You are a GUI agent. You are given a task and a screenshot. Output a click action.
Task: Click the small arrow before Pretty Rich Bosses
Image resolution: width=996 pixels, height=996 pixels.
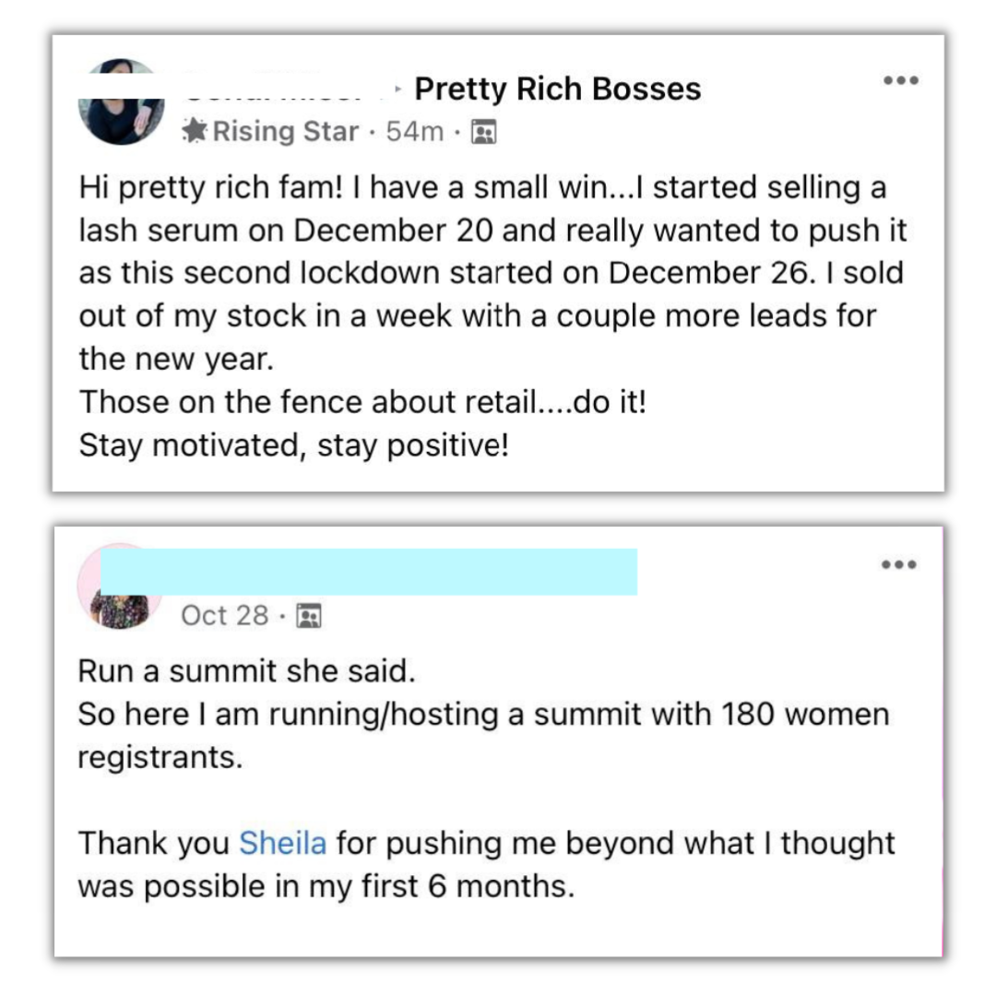coord(397,89)
